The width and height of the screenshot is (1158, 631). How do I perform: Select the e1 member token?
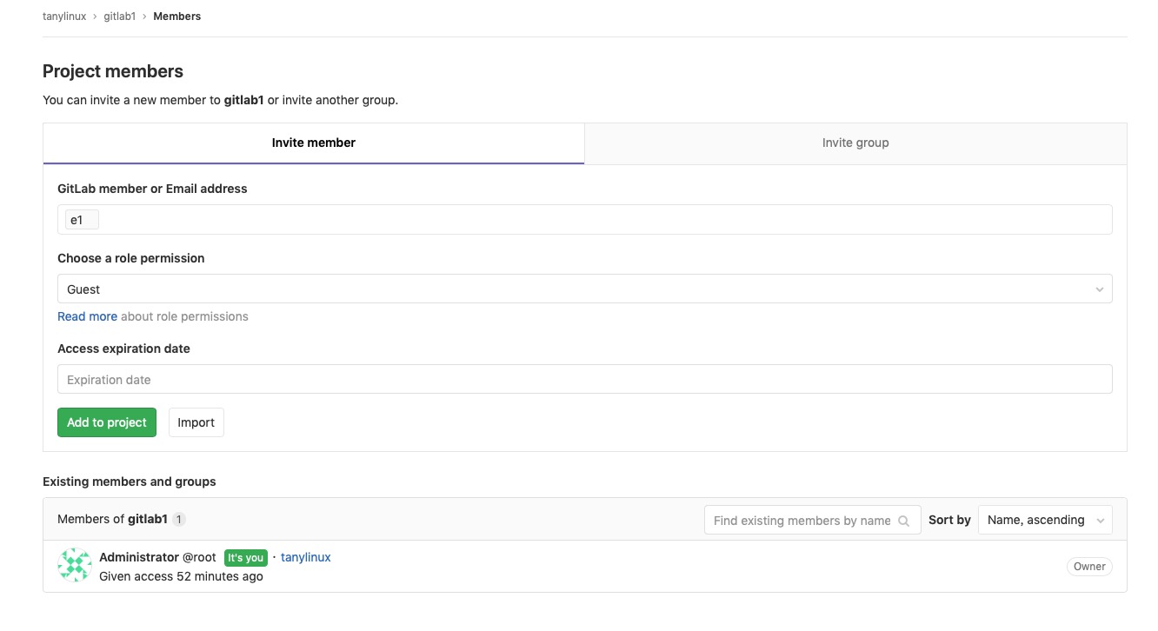pyautogui.click(x=82, y=220)
